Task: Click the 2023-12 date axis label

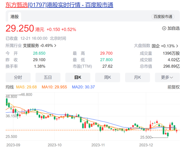Action: point(146,145)
